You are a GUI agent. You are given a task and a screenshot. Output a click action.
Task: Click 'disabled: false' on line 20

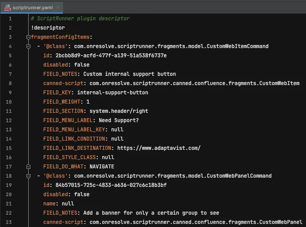[x=66, y=194]
